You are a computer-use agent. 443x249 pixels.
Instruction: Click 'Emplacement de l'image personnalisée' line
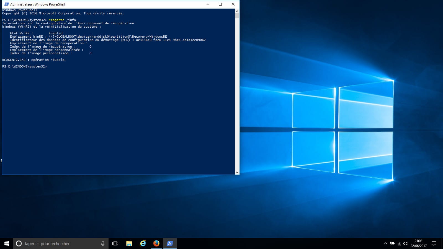(47, 50)
